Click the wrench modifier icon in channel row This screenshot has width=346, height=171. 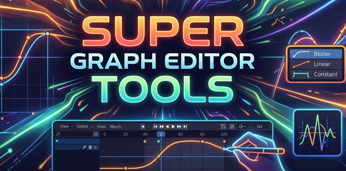84,147
